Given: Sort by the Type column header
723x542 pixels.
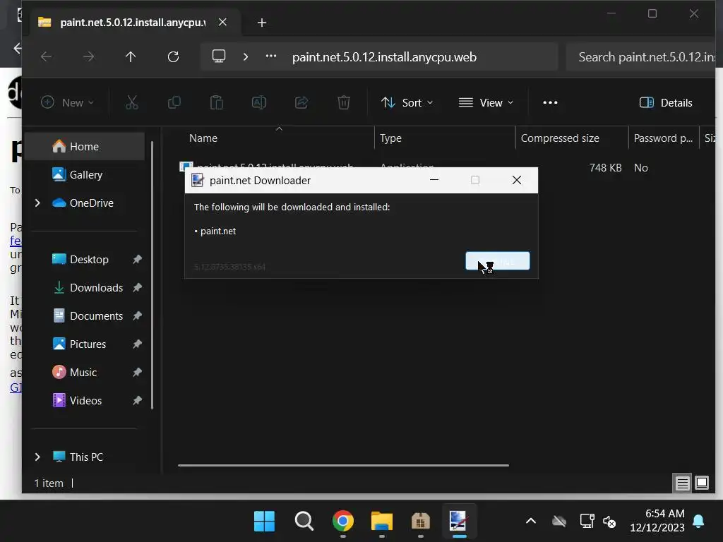Looking at the screenshot, I should [x=390, y=138].
